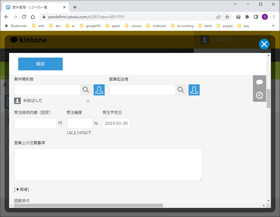The image size is (280, 217).
Task: Click into 営業上の注意事項 text area
Action: [108, 164]
